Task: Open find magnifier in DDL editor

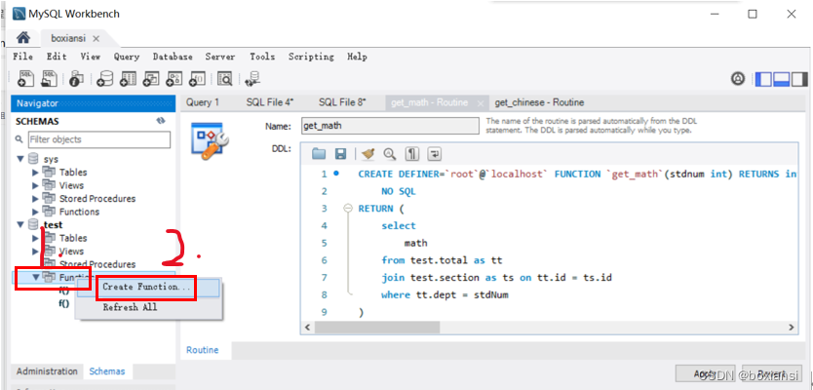Action: tap(390, 153)
